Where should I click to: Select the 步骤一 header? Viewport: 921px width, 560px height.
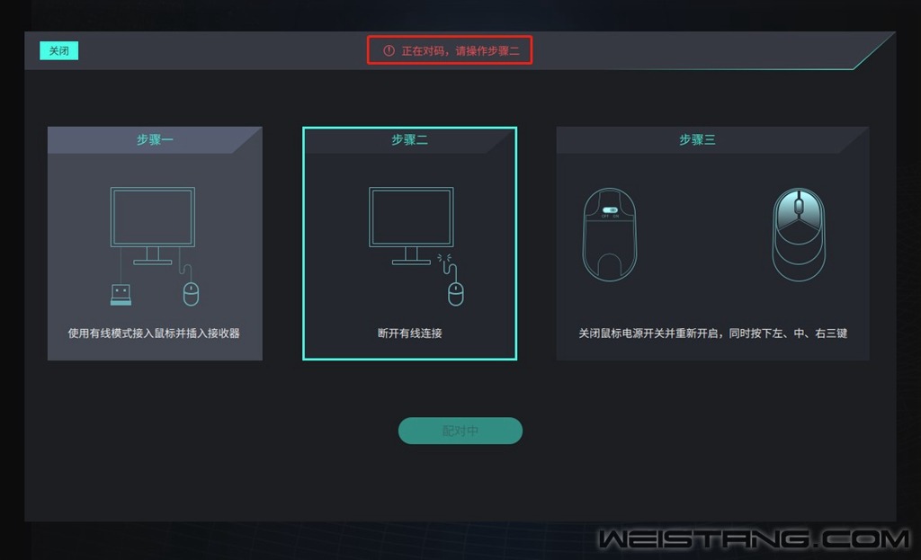point(155,139)
